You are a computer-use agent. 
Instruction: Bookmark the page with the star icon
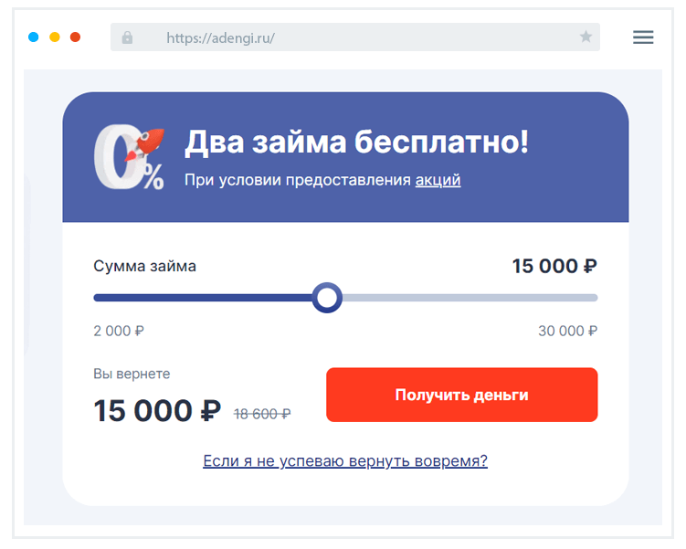point(586,37)
